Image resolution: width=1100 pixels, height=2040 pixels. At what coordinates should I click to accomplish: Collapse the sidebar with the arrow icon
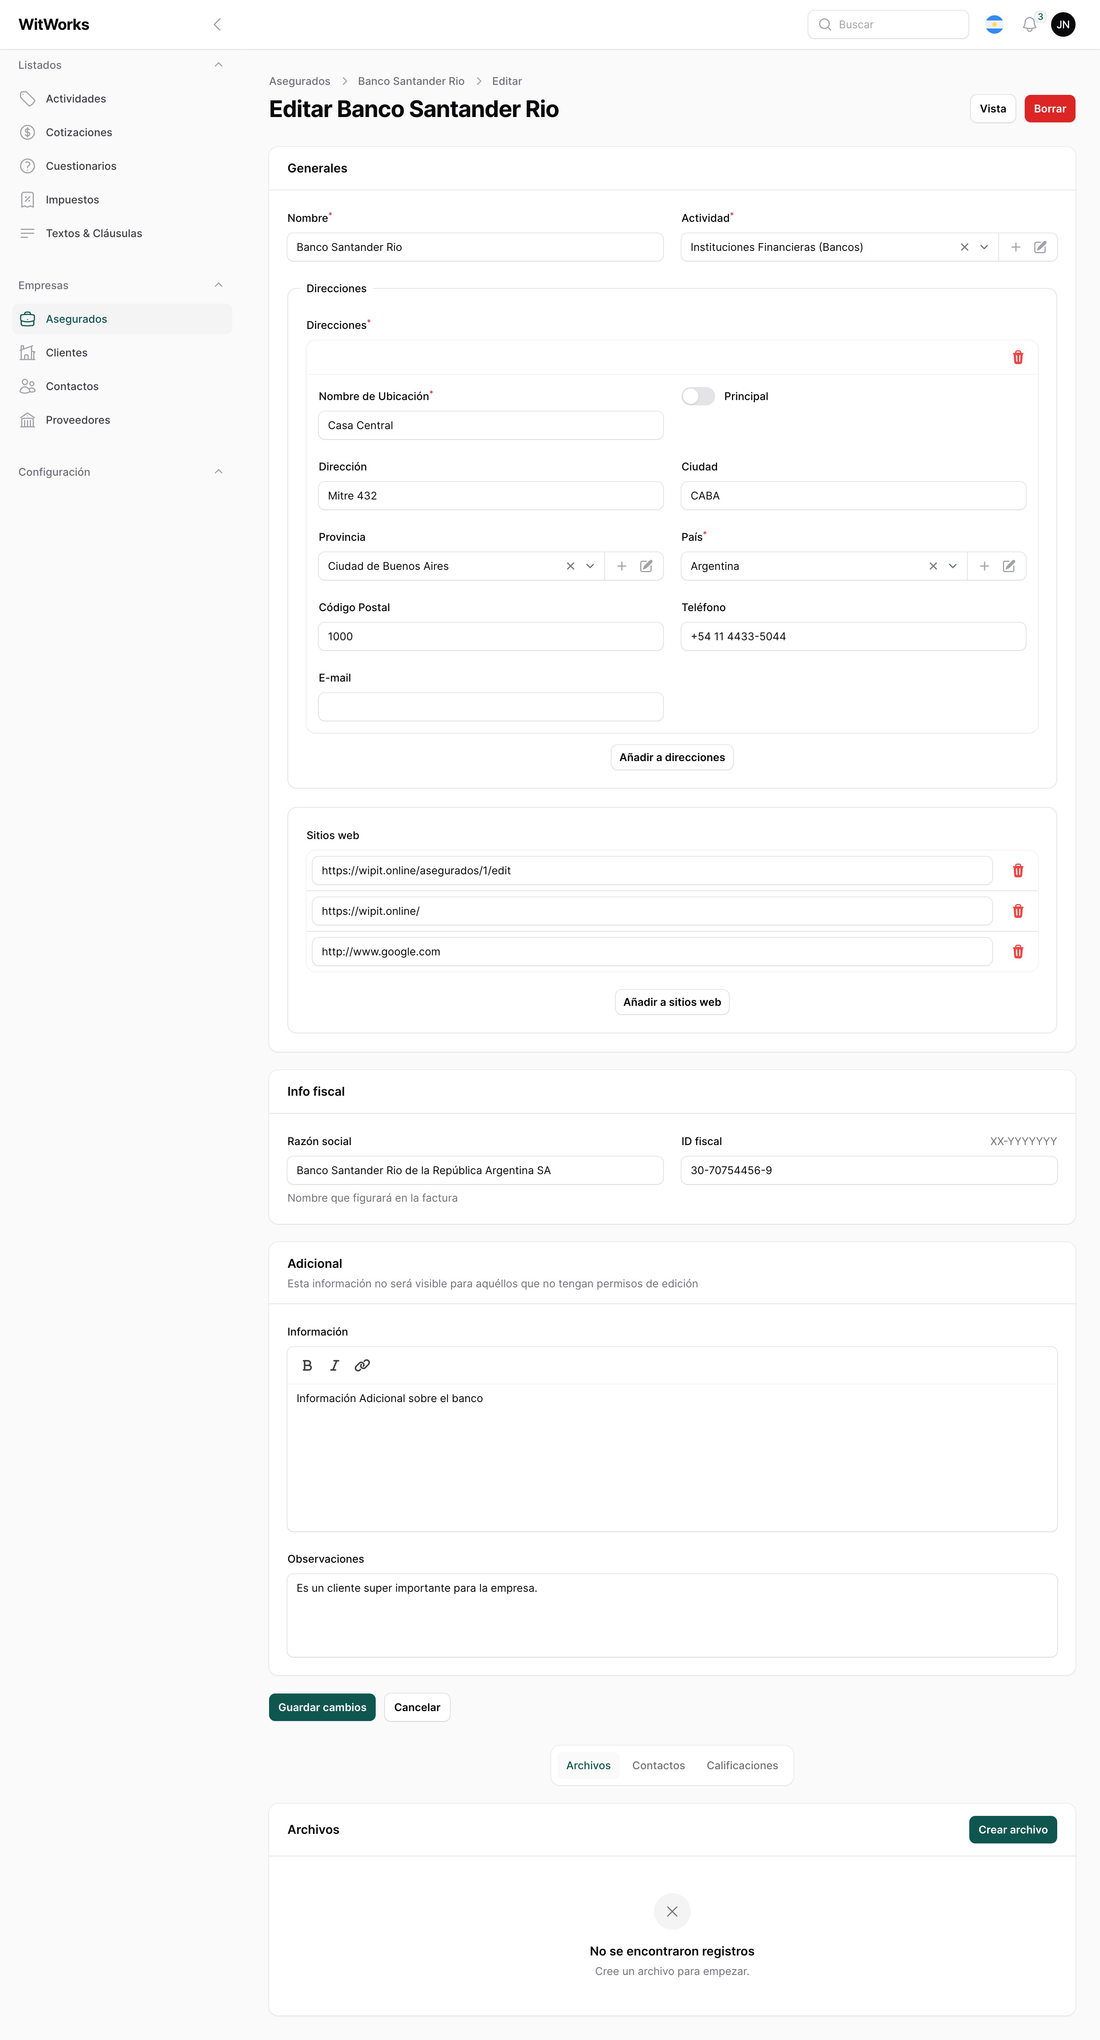click(217, 24)
